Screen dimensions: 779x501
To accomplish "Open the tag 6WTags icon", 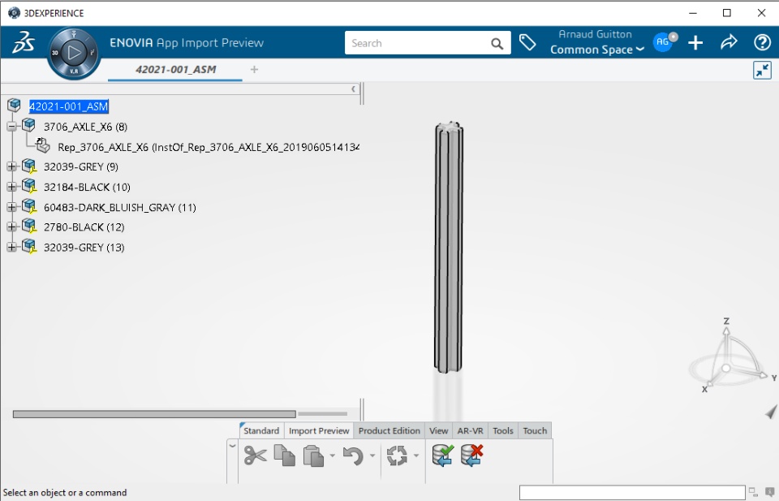I will point(527,43).
